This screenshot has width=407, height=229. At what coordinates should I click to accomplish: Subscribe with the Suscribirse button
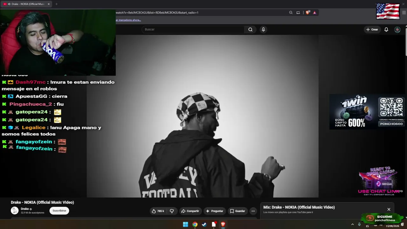59,211
